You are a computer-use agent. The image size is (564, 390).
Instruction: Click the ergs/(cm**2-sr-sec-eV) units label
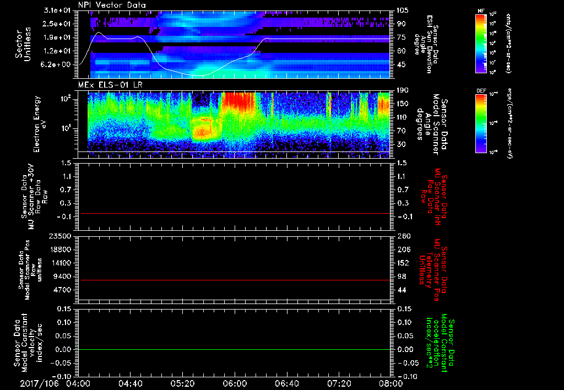pyautogui.click(x=509, y=123)
